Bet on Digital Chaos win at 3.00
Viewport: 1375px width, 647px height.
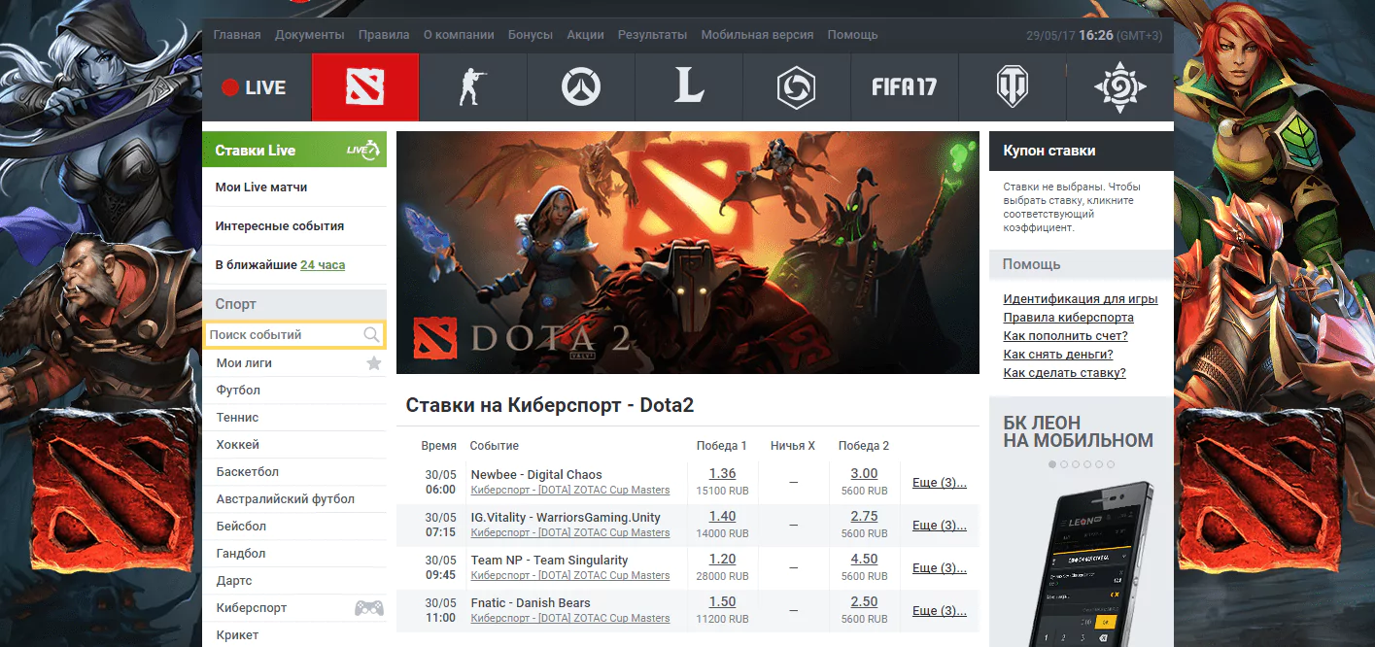pos(864,473)
